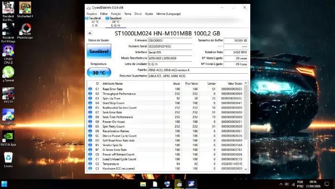This screenshot has width=335, height=189.
Task: Click the Firmware value field
Action: [170, 40]
